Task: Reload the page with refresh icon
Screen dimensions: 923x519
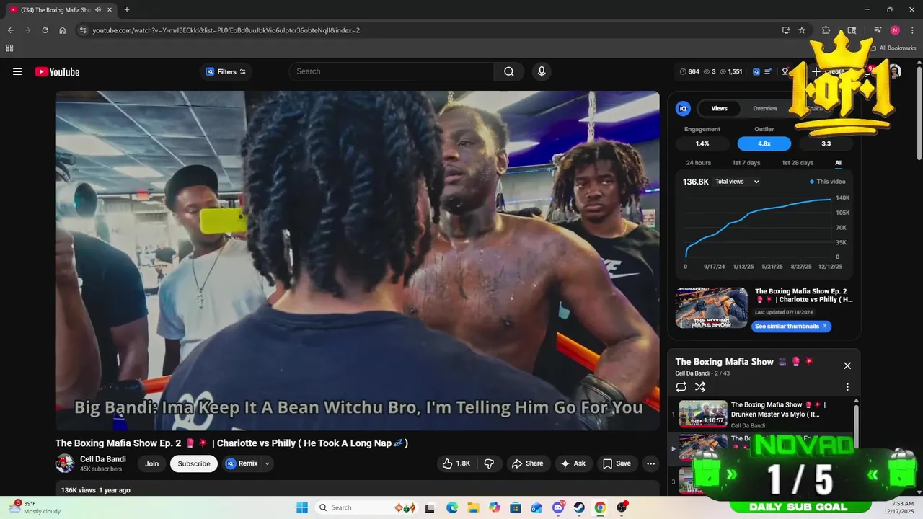Action: coord(45,30)
